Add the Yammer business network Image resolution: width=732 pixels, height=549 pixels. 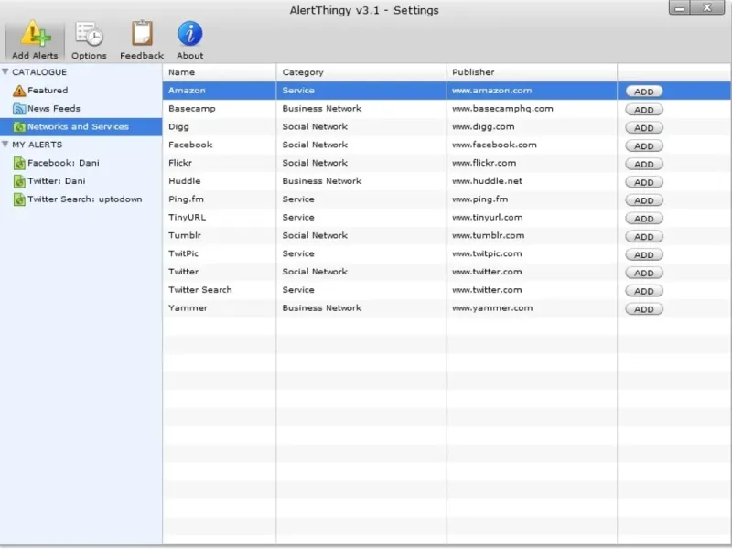click(643, 309)
